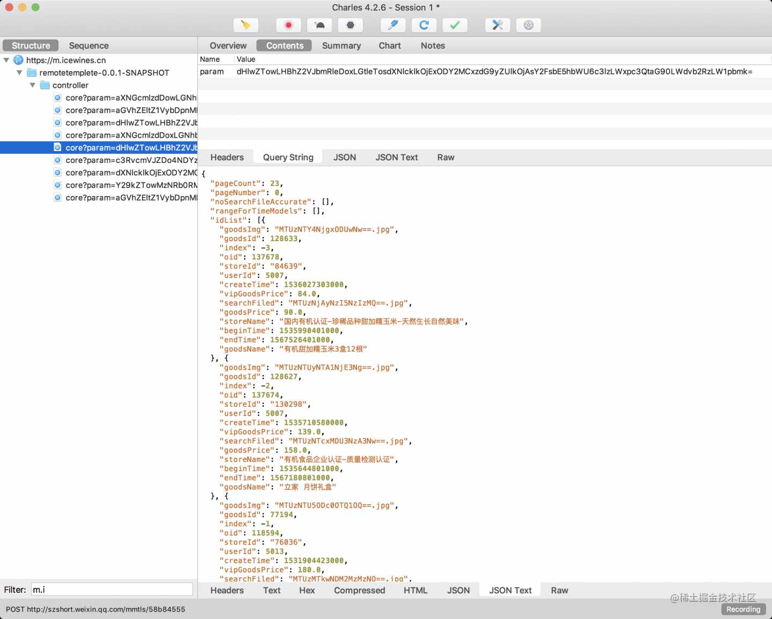Click the request icon beside core?param=Y29kZTowMzNRb0RN
Viewport: 772px width, 619px height.
(57, 185)
